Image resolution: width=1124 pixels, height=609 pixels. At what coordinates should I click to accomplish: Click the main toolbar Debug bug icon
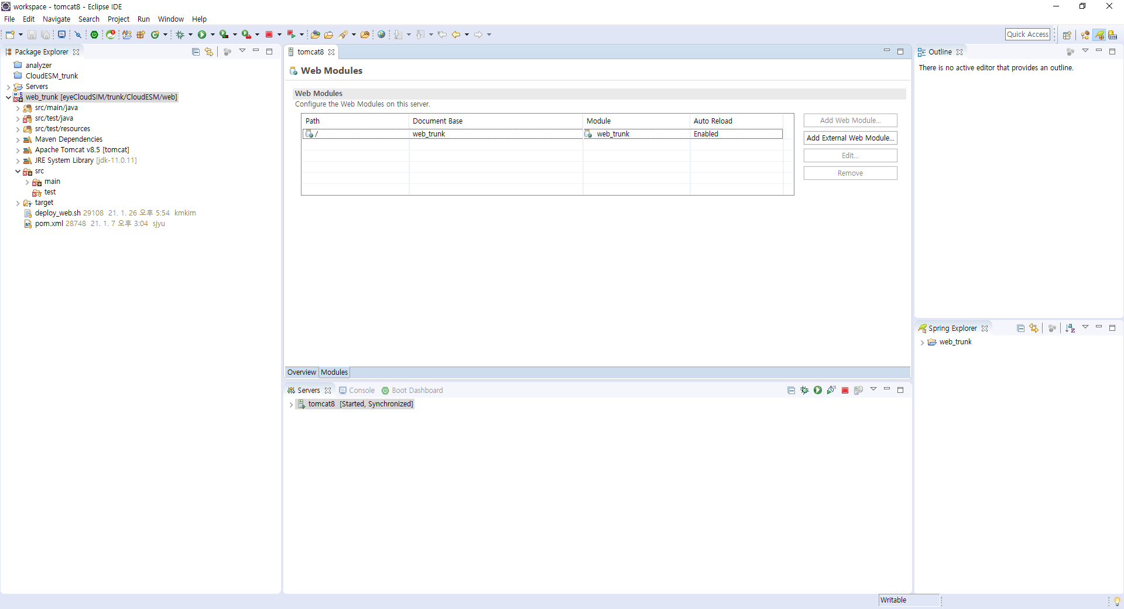180,35
